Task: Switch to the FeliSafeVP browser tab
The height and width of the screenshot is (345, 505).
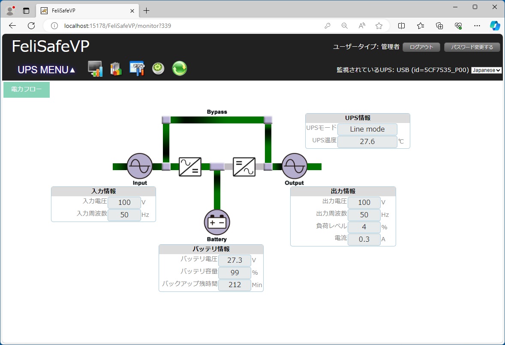Action: 86,11
